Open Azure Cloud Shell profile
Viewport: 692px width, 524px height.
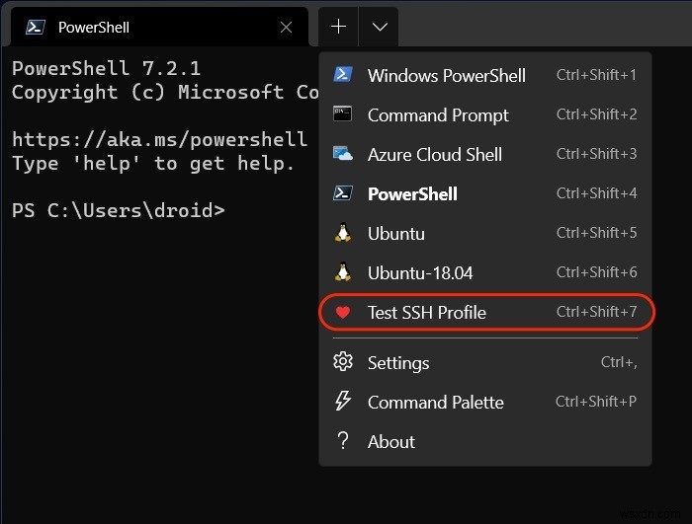coord(435,155)
